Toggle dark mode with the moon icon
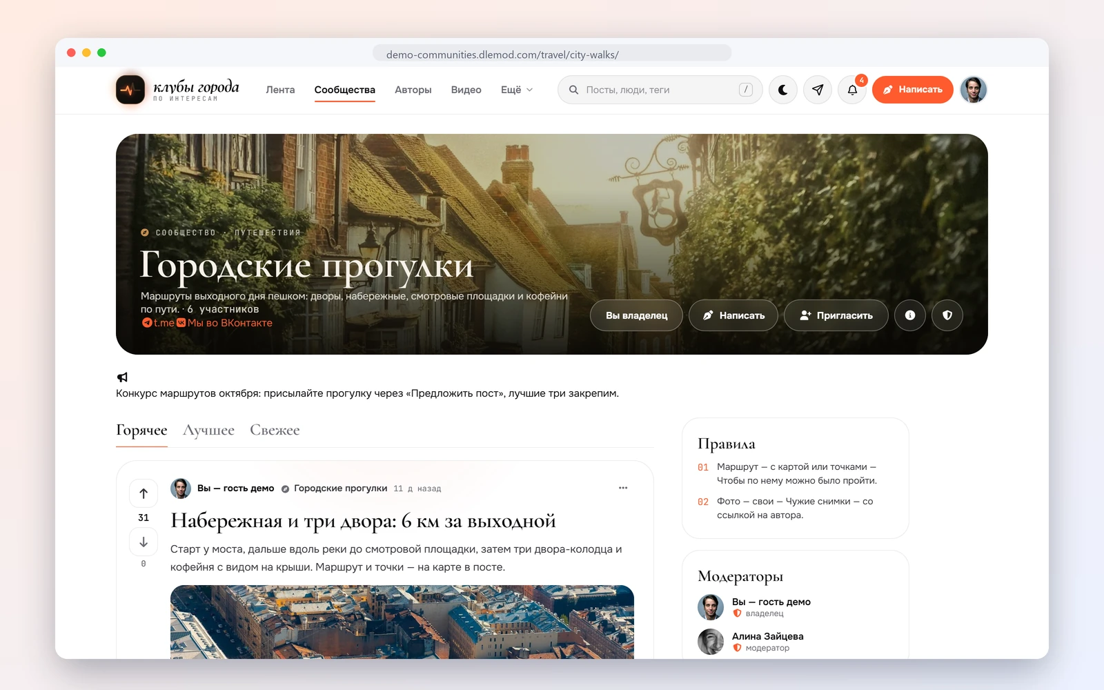Image resolution: width=1104 pixels, height=690 pixels. pyautogui.click(x=783, y=90)
